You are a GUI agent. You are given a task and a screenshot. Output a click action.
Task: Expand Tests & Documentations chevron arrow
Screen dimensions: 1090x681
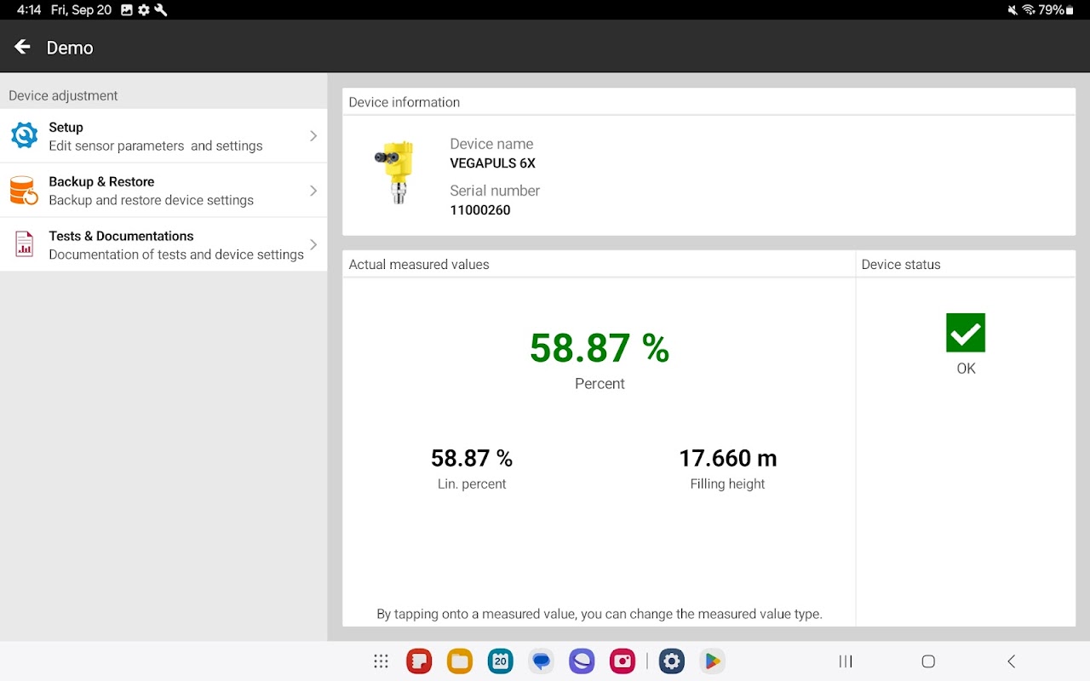pyautogui.click(x=313, y=245)
